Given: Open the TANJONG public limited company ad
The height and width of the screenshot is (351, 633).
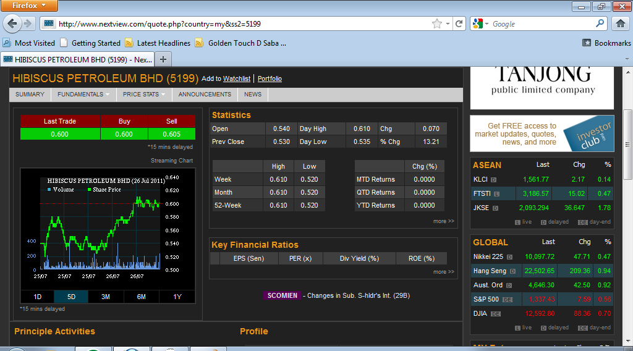Looking at the screenshot, I should [x=542, y=88].
